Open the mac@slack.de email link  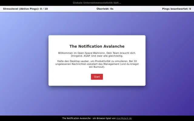click(124, 118)
